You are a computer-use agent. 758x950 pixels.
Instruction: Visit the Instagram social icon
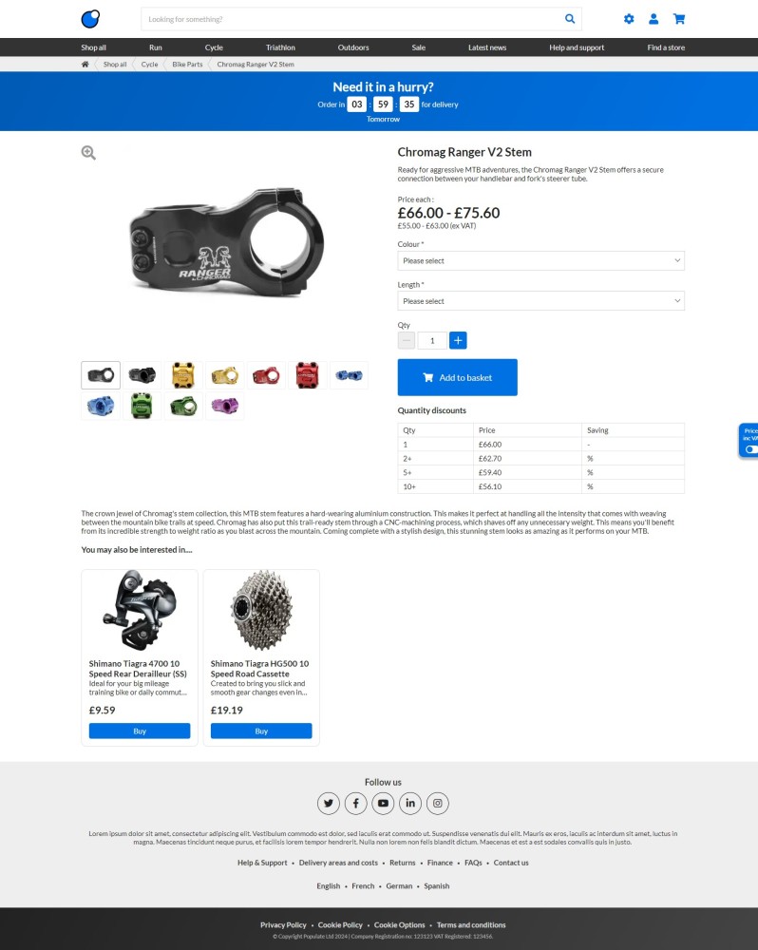click(x=438, y=804)
